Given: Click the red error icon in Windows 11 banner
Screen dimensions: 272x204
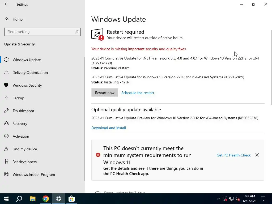Looking at the screenshot, I should [x=98, y=155].
